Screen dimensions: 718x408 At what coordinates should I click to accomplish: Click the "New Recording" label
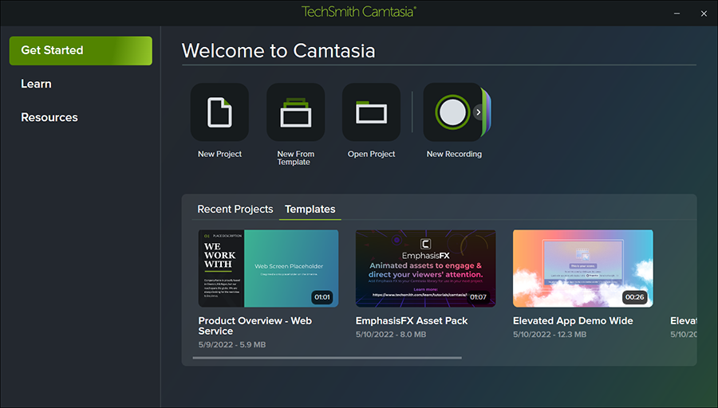coord(454,154)
